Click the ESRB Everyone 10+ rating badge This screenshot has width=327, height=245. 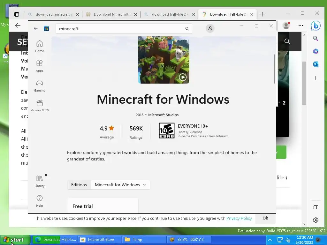pos(166,130)
